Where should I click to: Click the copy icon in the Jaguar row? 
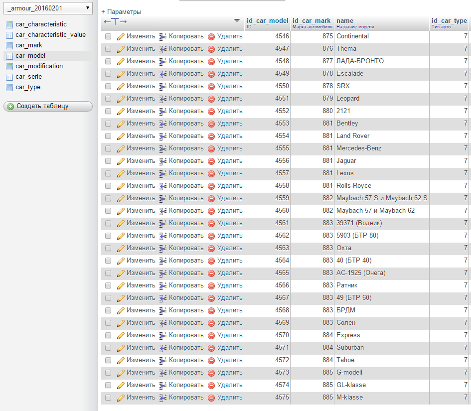click(x=163, y=161)
